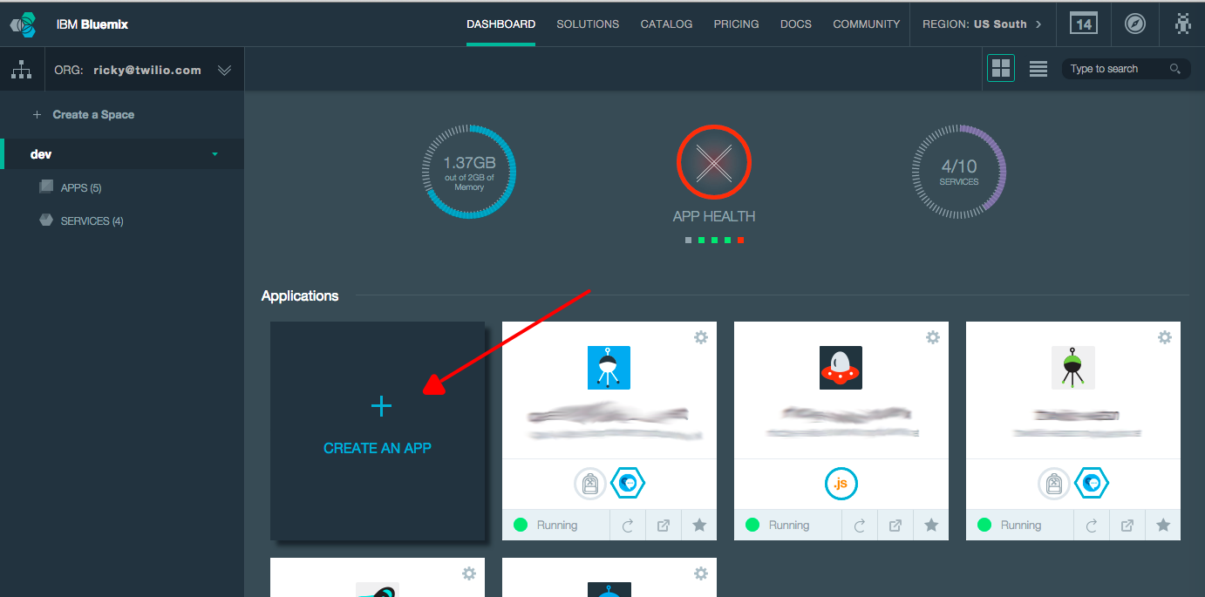Viewport: 1205px width, 597px height.
Task: Click the Running status on the green-icon app card
Action: pos(1011,526)
